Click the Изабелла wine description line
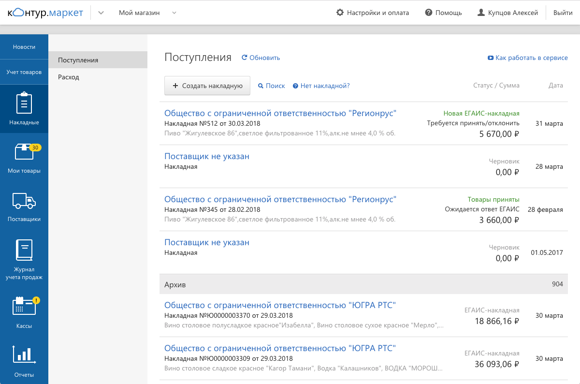The width and height of the screenshot is (580, 384). pos(304,325)
